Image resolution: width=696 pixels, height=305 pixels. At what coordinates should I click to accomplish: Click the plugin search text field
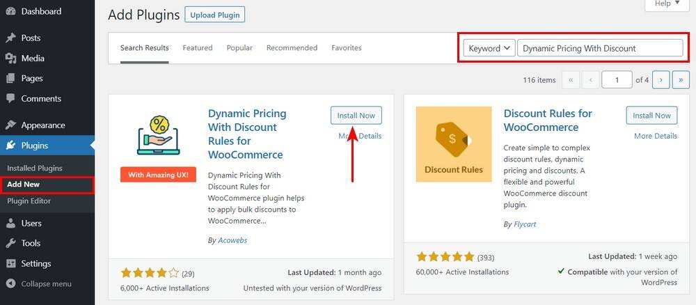click(599, 48)
